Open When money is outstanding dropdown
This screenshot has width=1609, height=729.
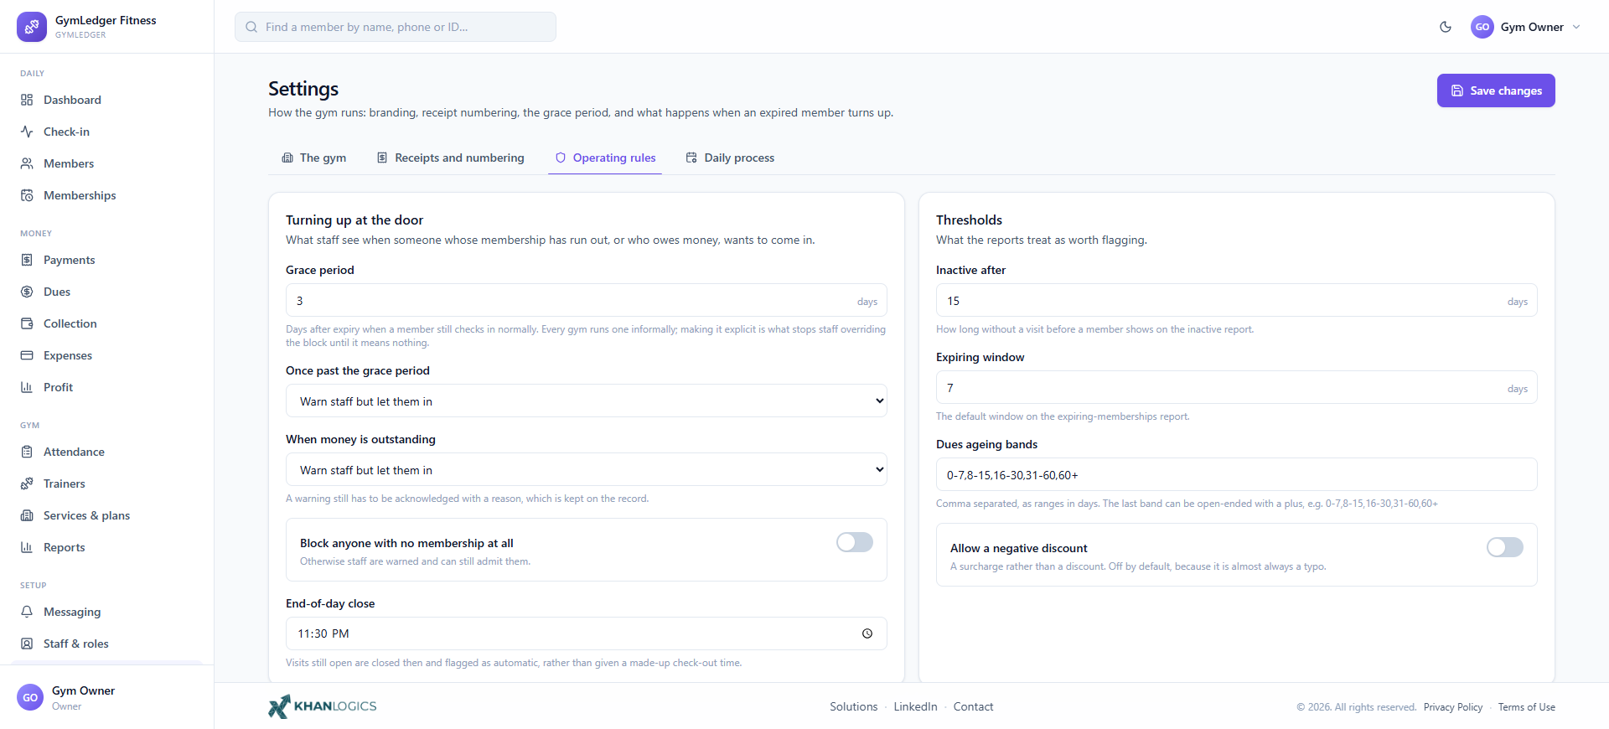[587, 469]
